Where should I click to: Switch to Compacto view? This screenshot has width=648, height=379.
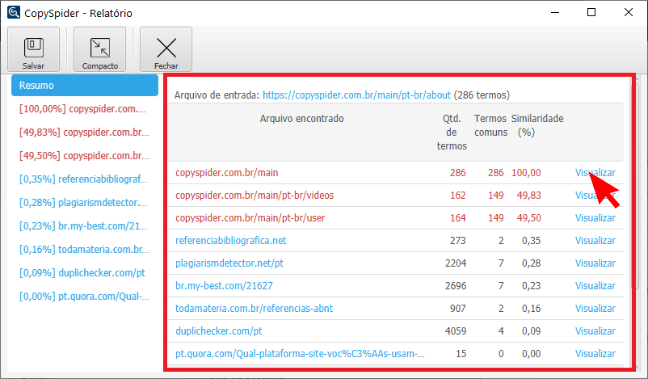pos(99,49)
